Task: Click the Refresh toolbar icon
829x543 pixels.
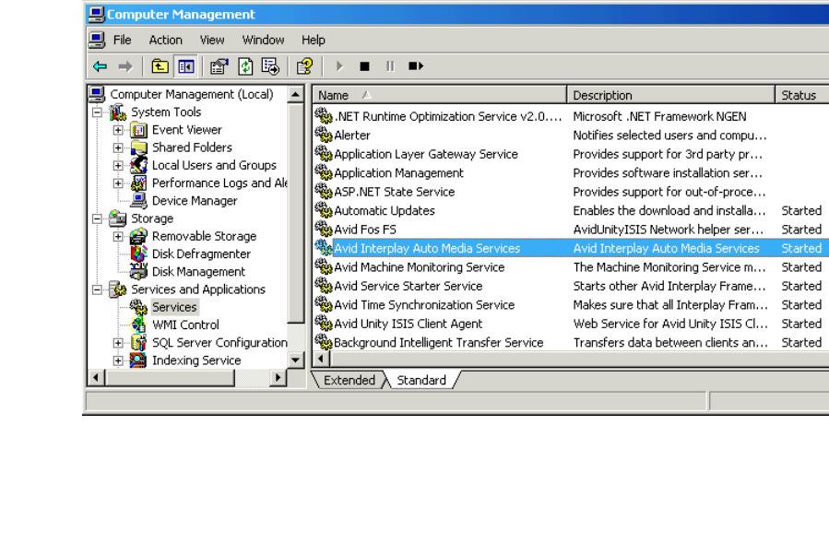Action: click(245, 66)
